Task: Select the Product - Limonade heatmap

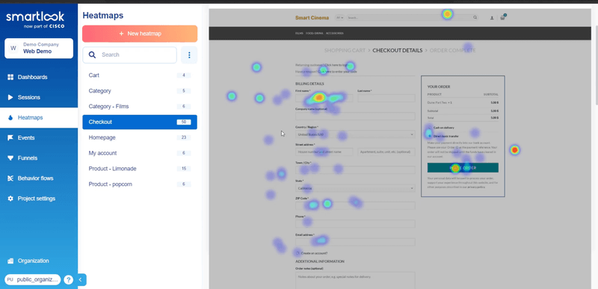Action: (140, 169)
